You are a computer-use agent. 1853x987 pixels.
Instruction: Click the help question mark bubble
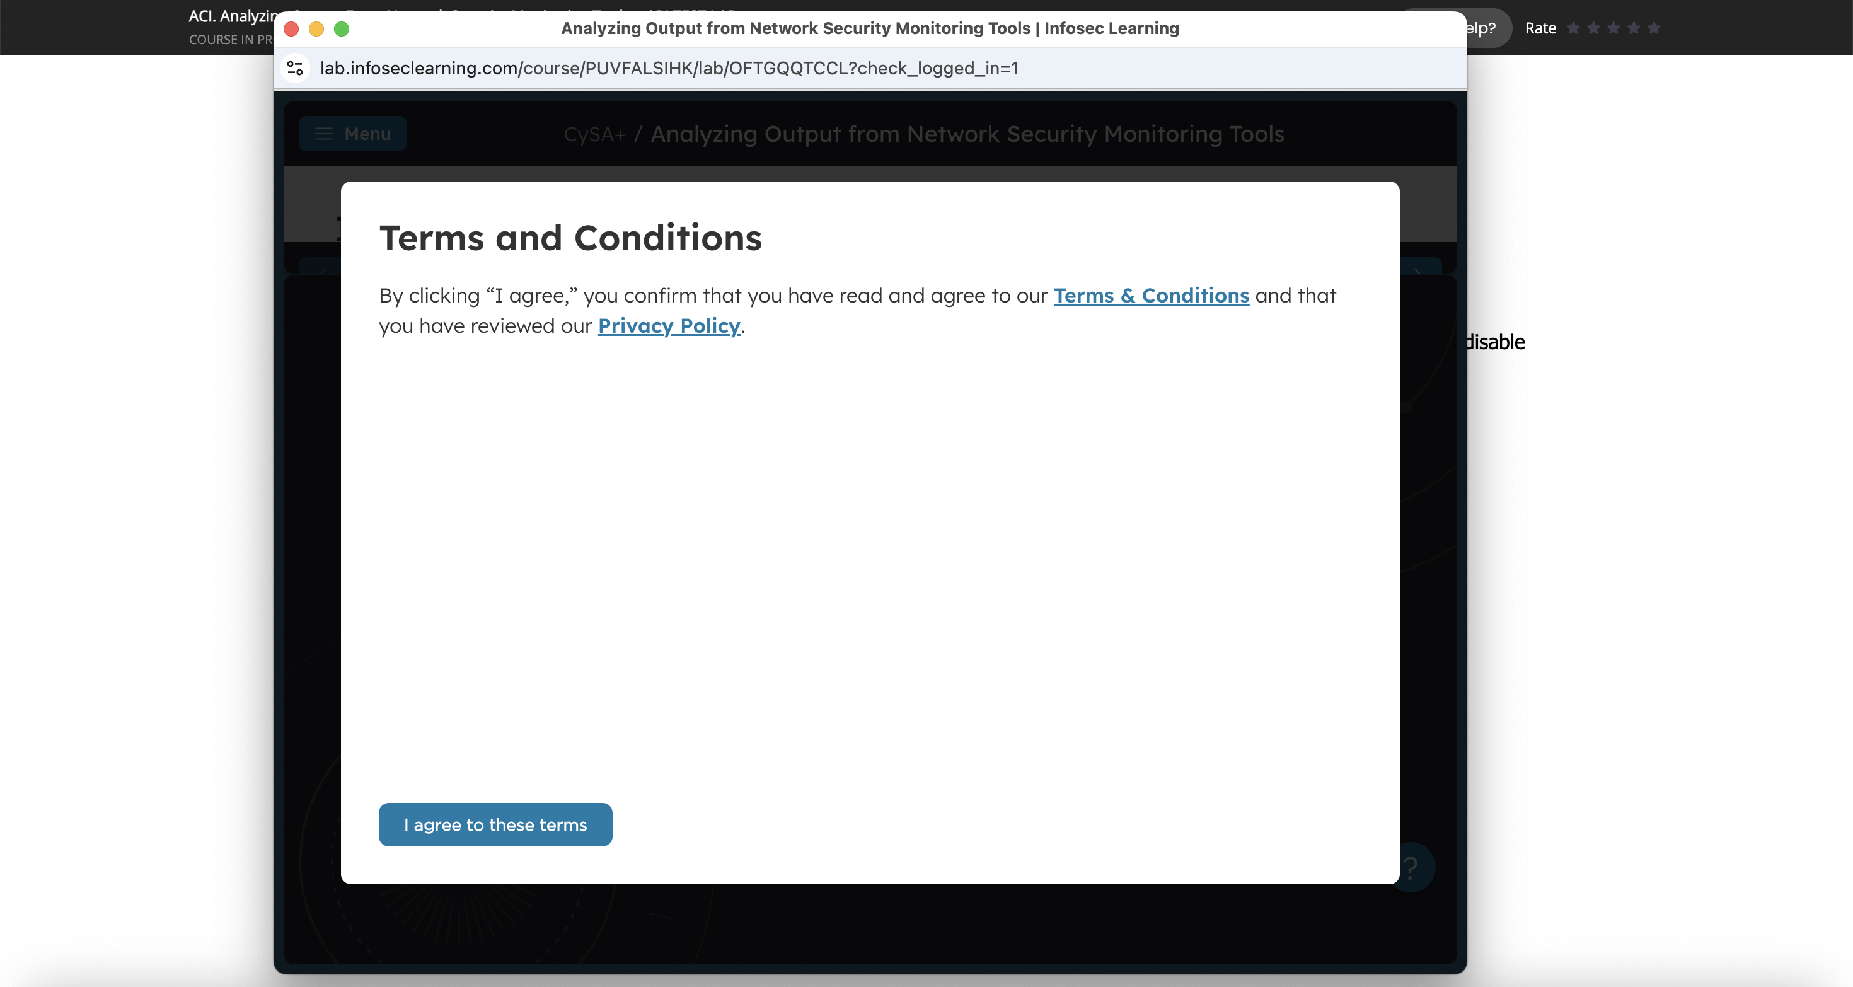[x=1411, y=868]
